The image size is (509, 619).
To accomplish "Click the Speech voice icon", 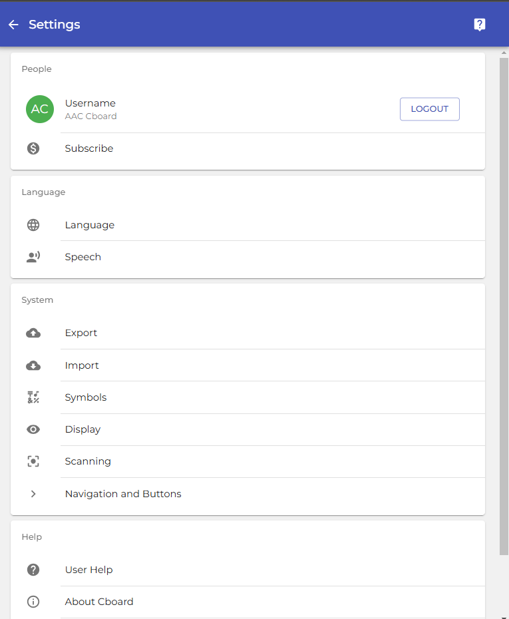I will tap(33, 256).
